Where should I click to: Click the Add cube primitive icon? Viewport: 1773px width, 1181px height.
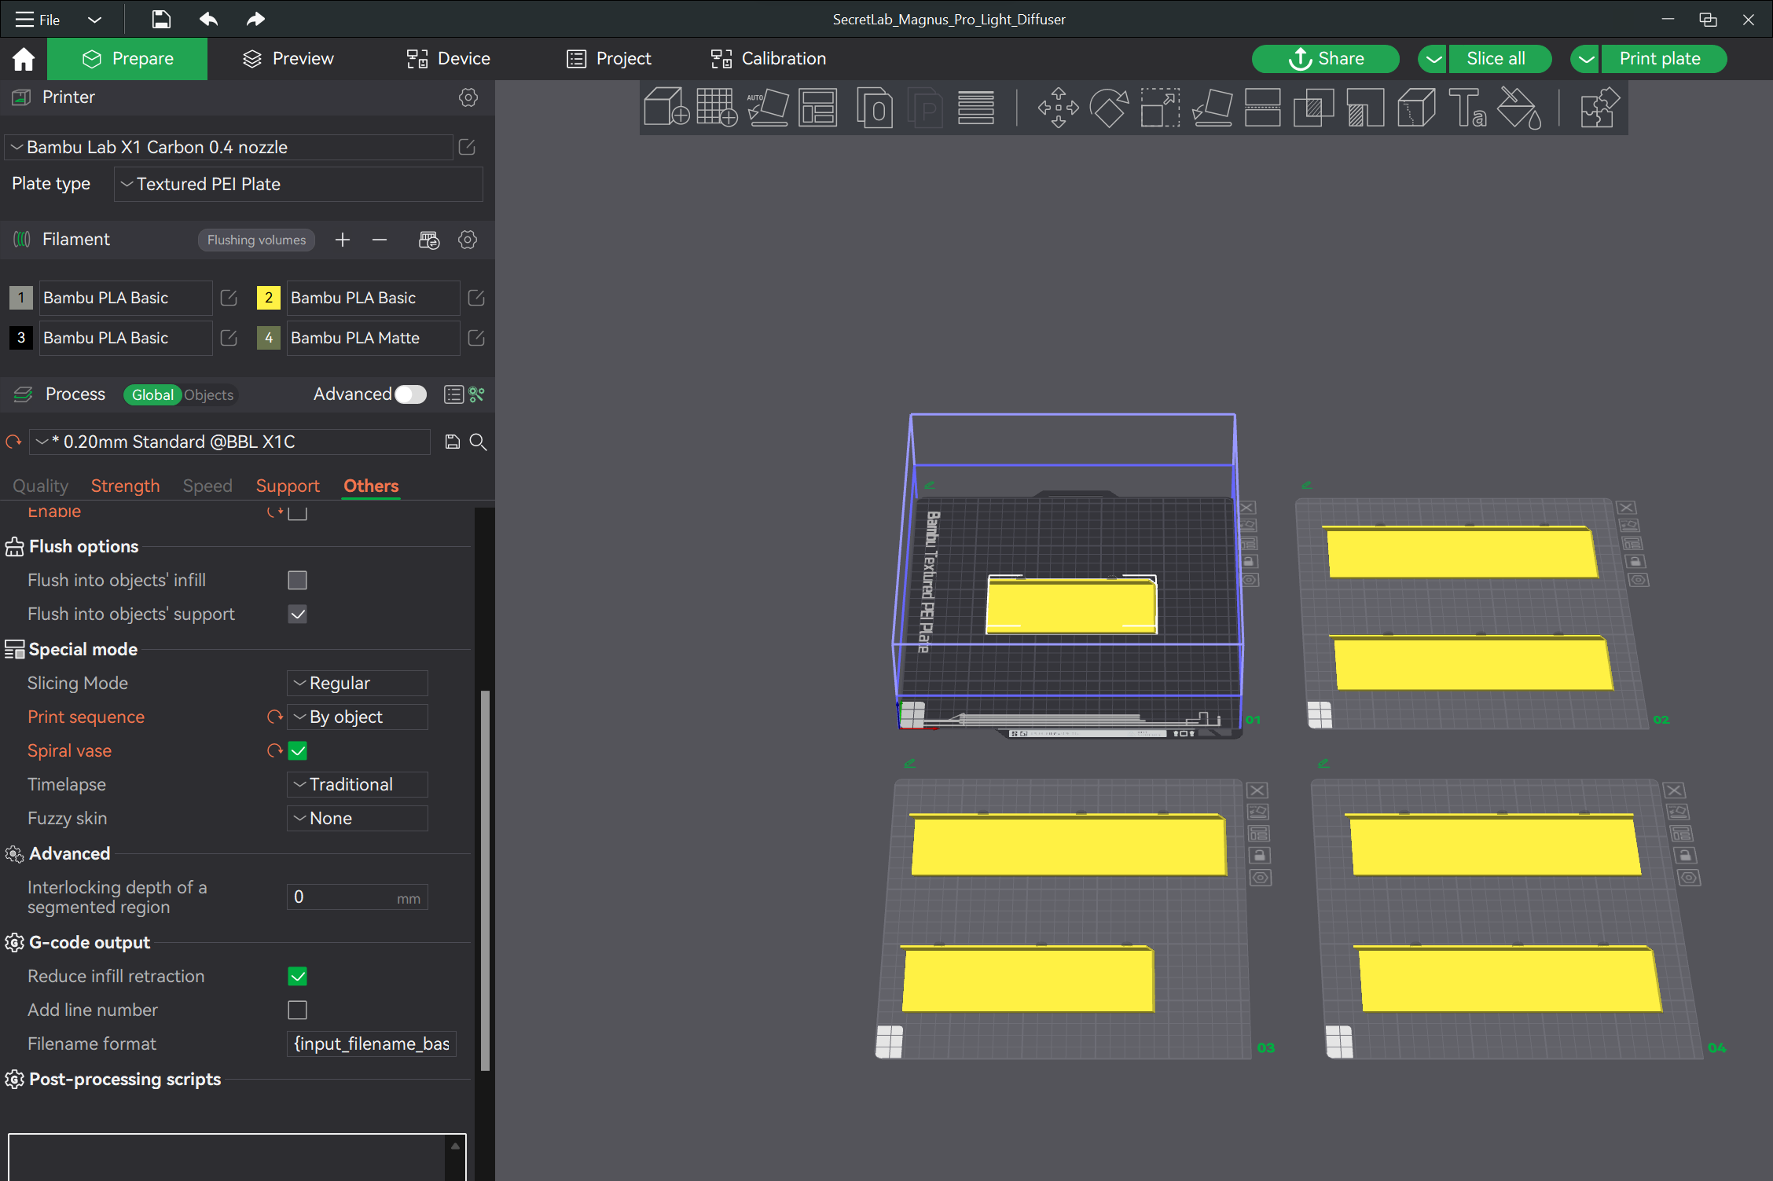pos(666,108)
